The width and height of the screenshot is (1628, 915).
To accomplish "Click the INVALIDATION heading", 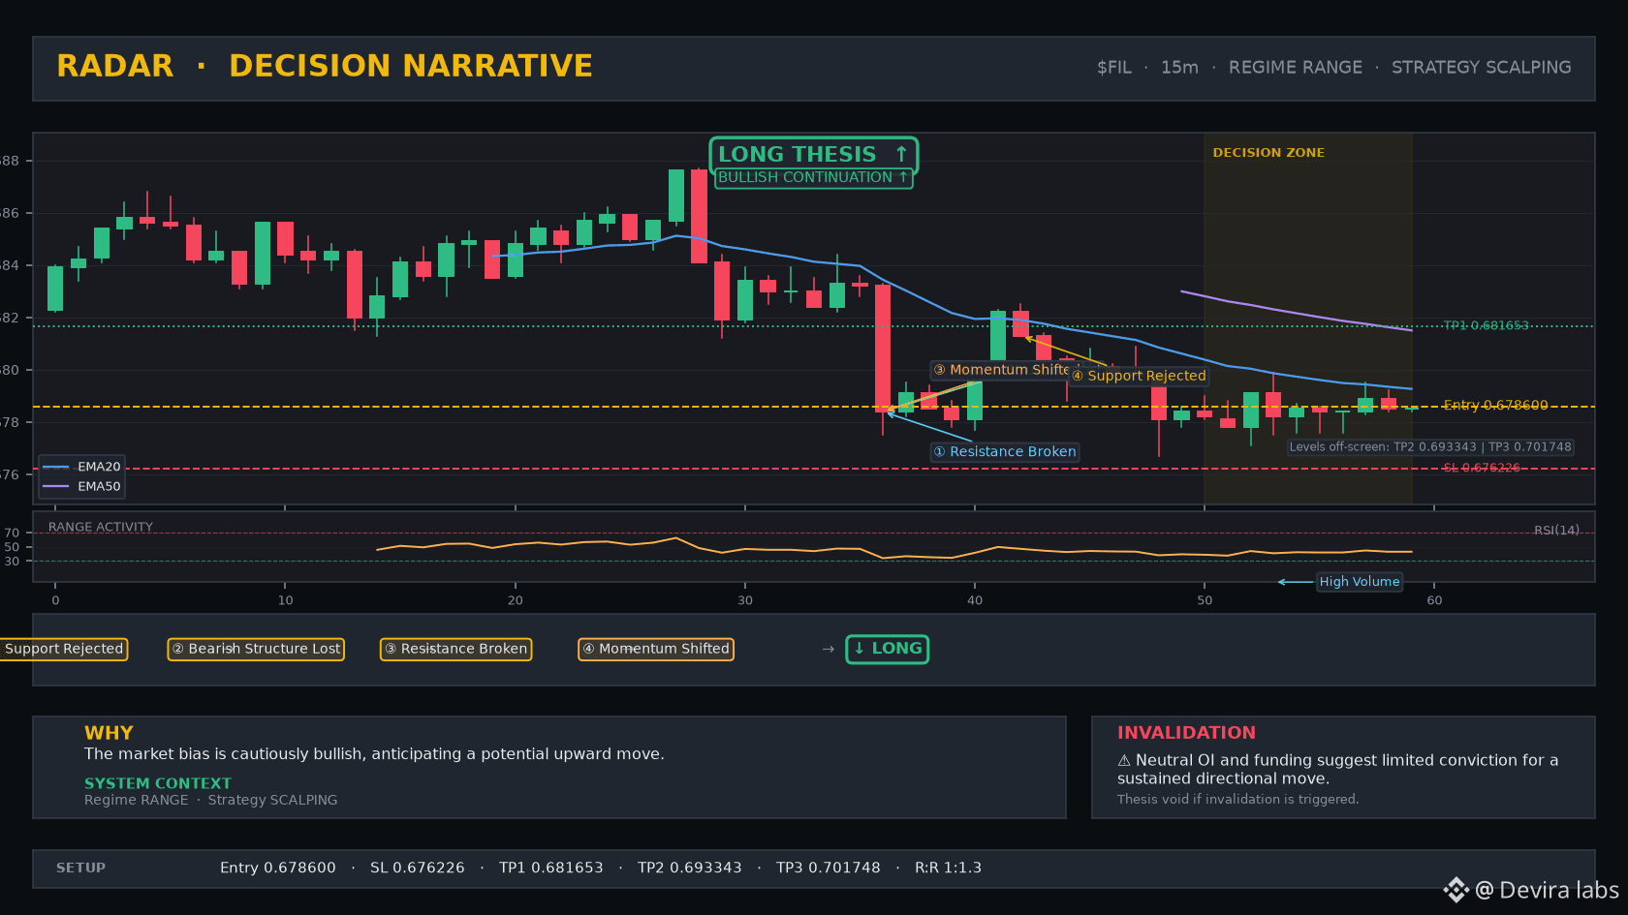I will tap(1186, 733).
